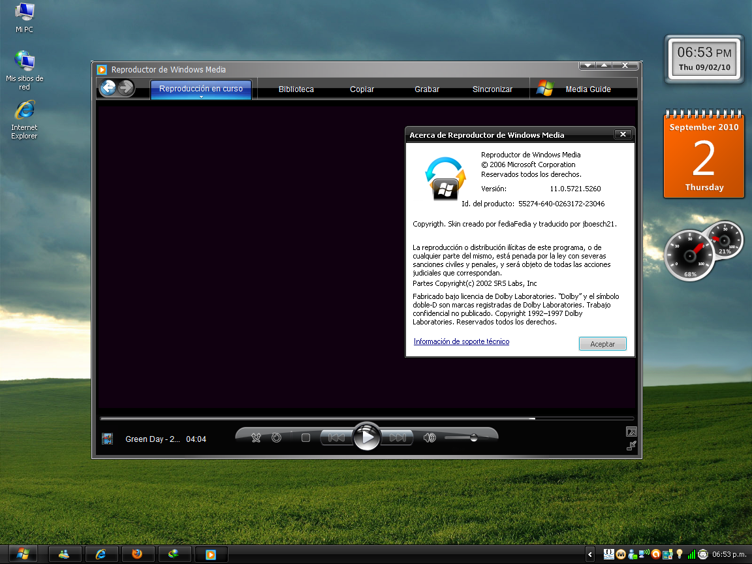The image size is (752, 564).
Task: Click the desktop pictures tray icon
Action: pyautogui.click(x=668, y=554)
